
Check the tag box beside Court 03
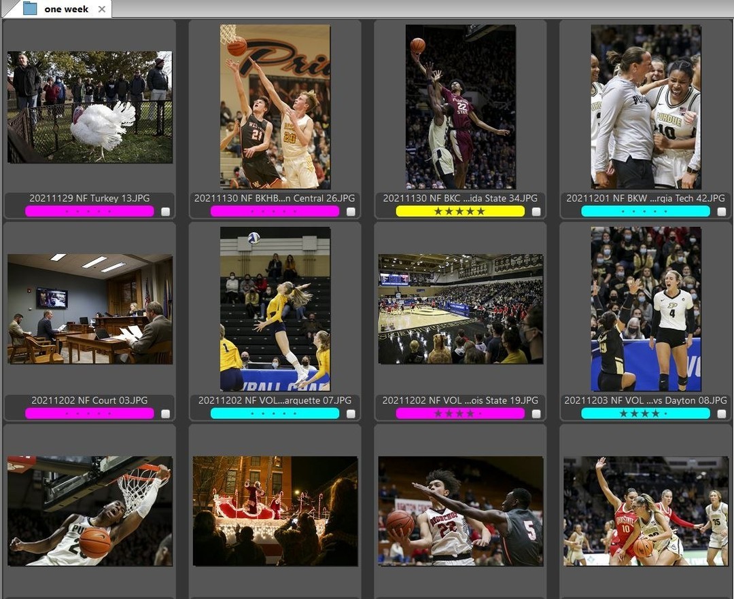(x=165, y=415)
